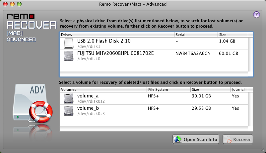Click the purple help question mark icon
The height and width of the screenshot is (153, 266).
[256, 15]
